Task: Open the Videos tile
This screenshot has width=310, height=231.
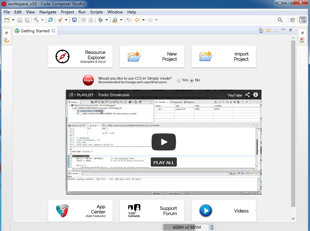Action: click(x=224, y=210)
